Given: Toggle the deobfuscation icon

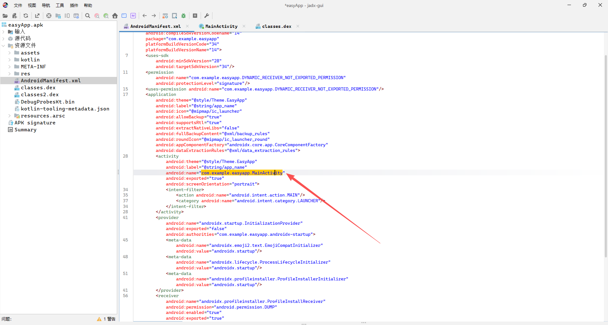Looking at the screenshot, I should [165, 16].
